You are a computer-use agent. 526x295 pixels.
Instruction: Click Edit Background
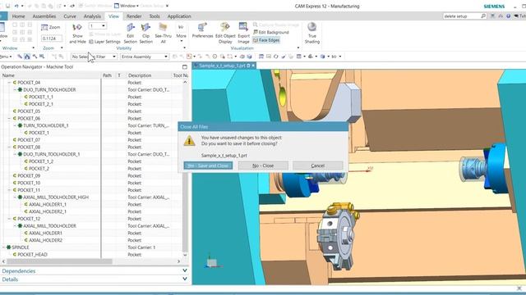[270, 32]
